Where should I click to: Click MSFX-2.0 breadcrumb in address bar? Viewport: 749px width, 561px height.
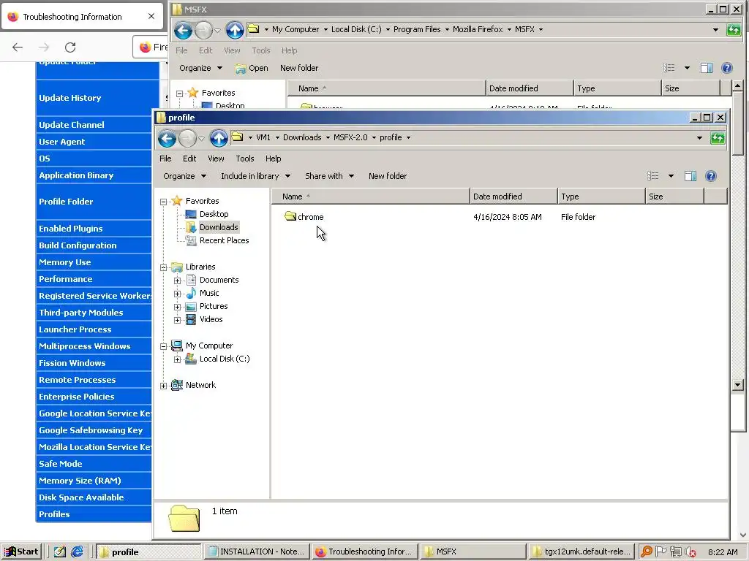coord(350,137)
